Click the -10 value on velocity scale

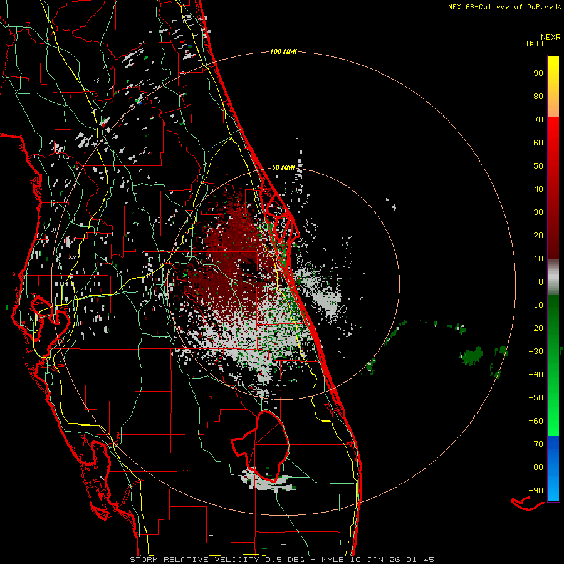tap(536, 305)
